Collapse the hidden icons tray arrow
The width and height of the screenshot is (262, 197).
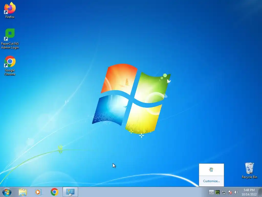[211, 192]
